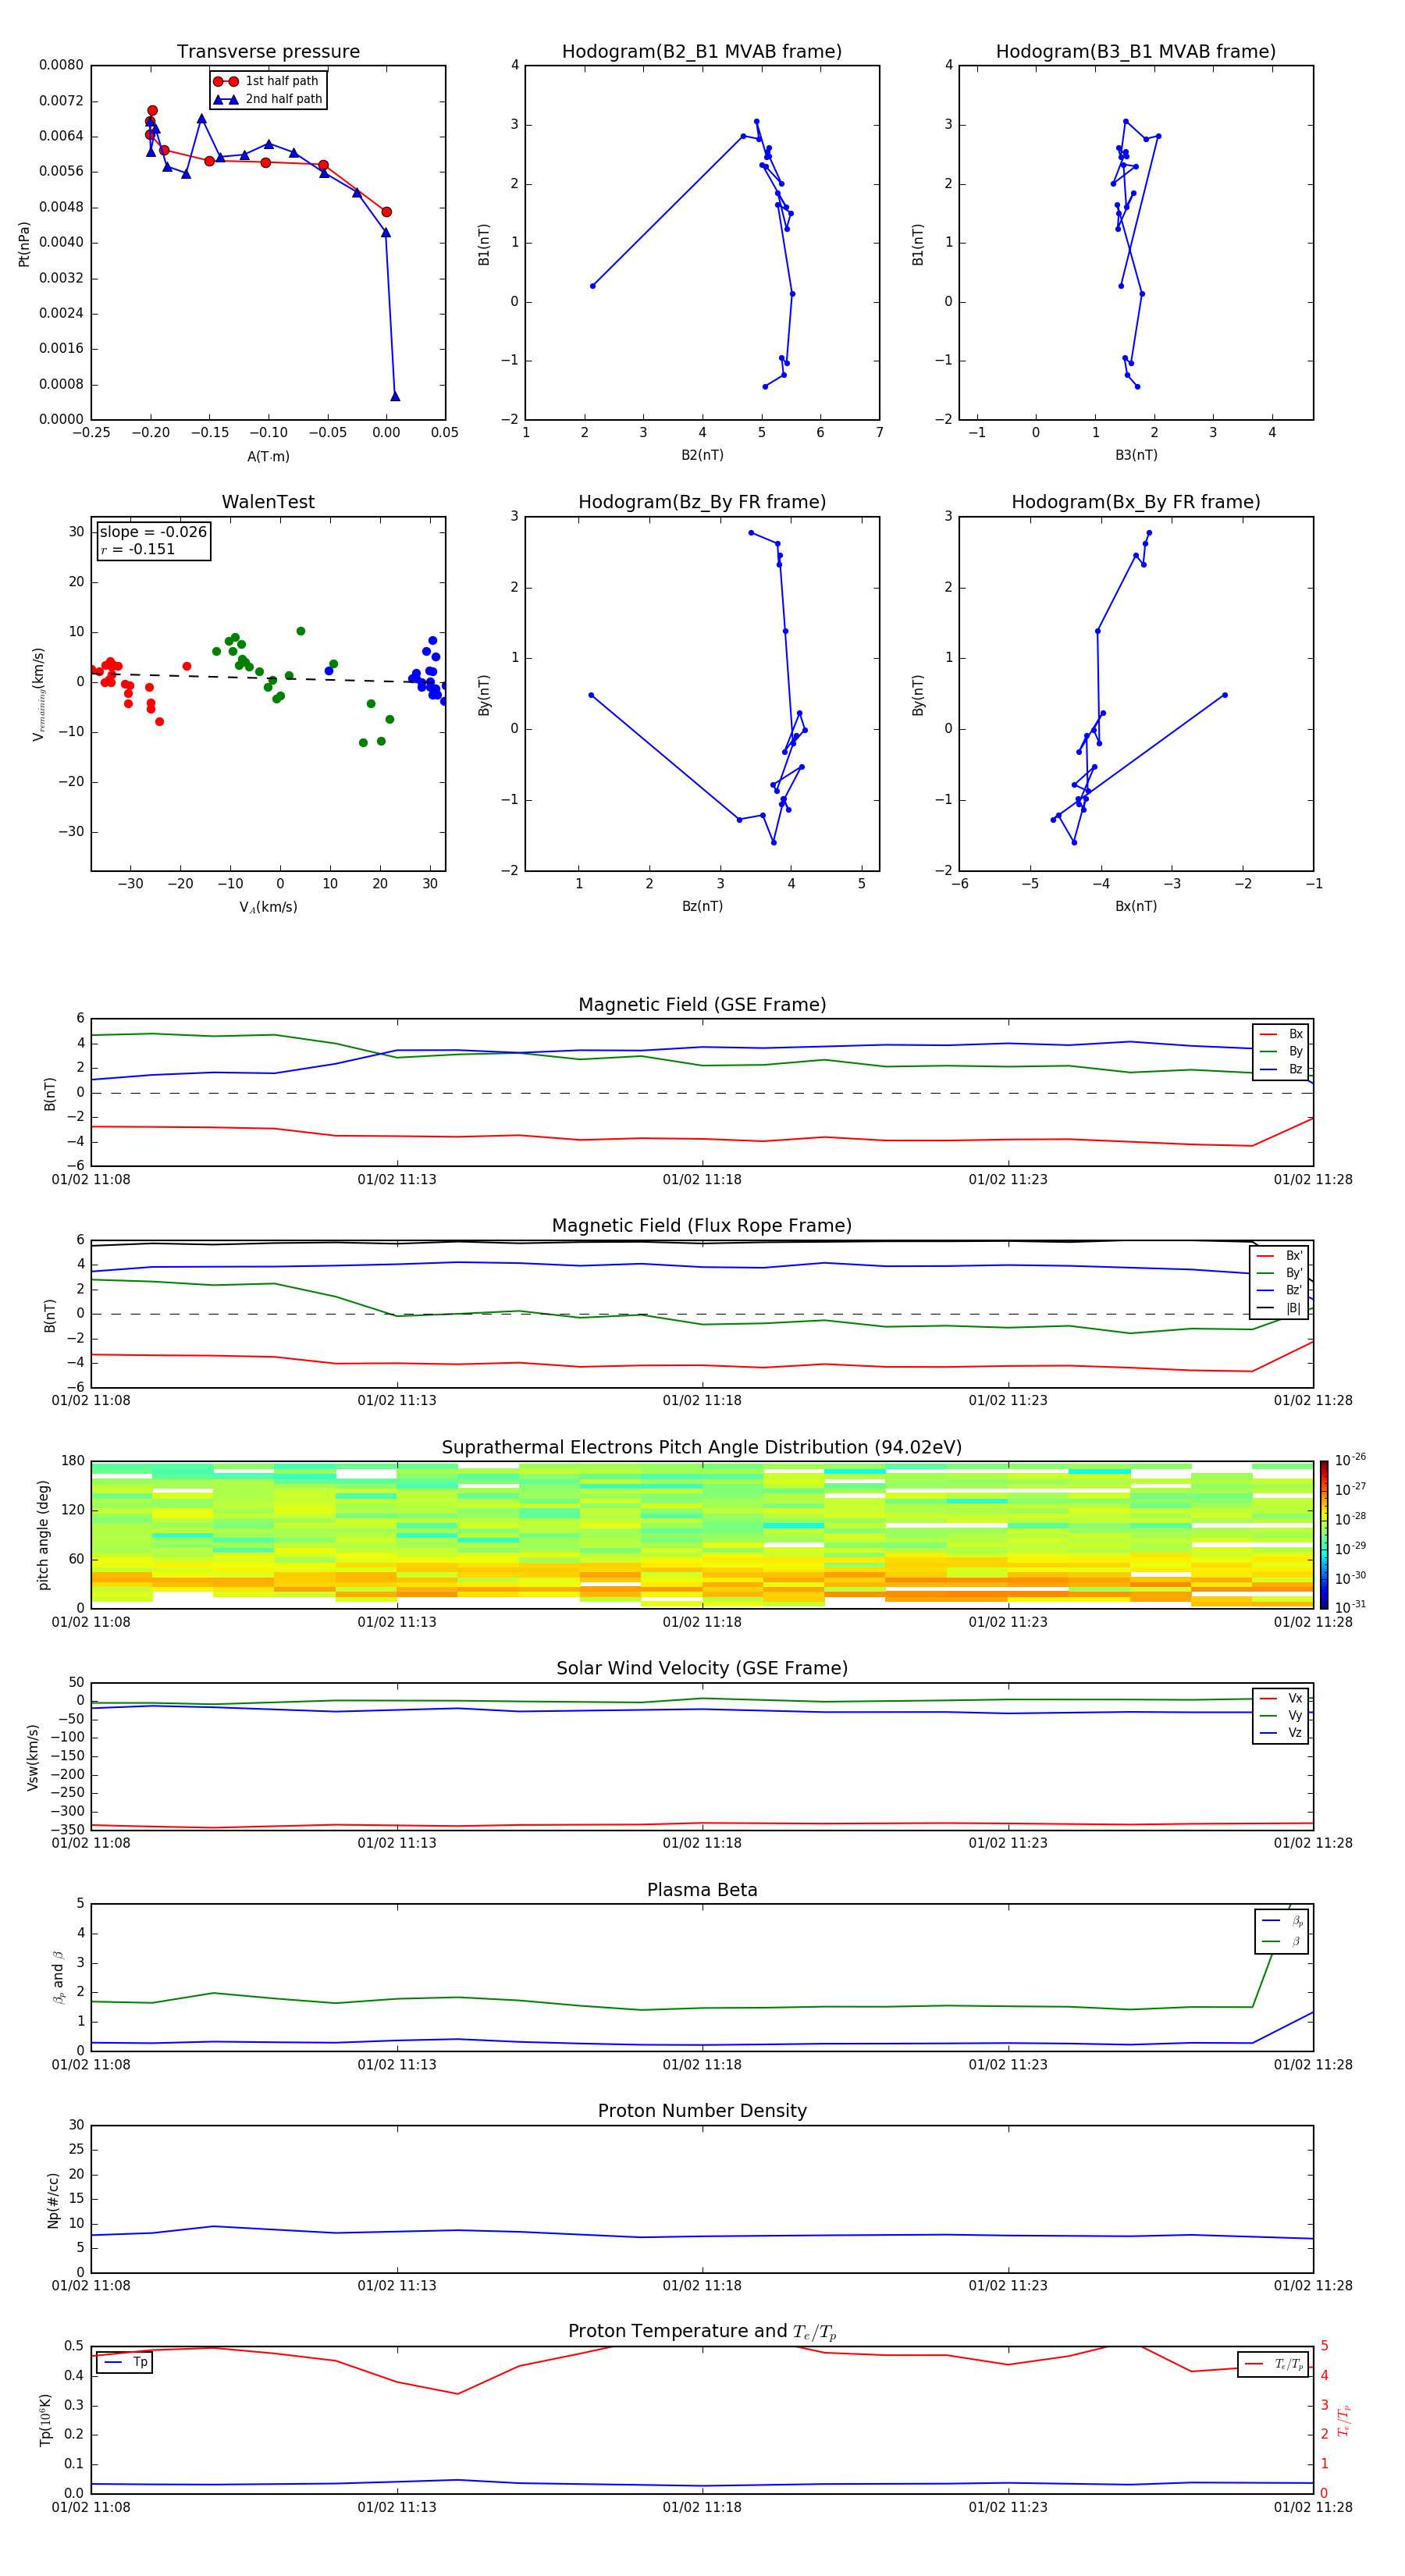Click the '0.0080' tick on Transverse pressure axis
This screenshot has width=1405, height=2576.
[61, 65]
